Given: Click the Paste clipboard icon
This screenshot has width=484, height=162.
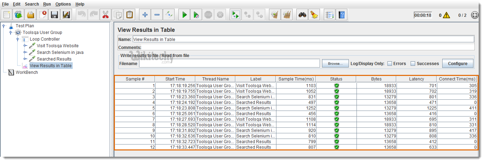Looking at the screenshot, I should [x=130, y=15].
